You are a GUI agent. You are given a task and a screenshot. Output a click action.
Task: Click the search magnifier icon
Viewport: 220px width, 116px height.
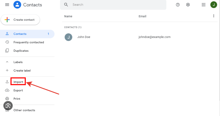coord(66,5)
